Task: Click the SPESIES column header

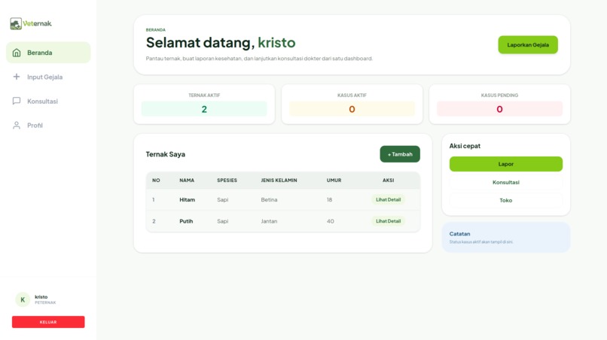Action: tap(227, 181)
